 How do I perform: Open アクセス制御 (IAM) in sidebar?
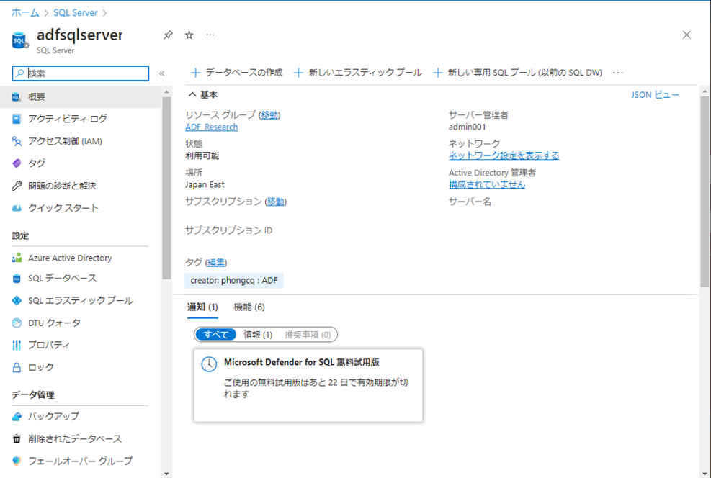(65, 141)
